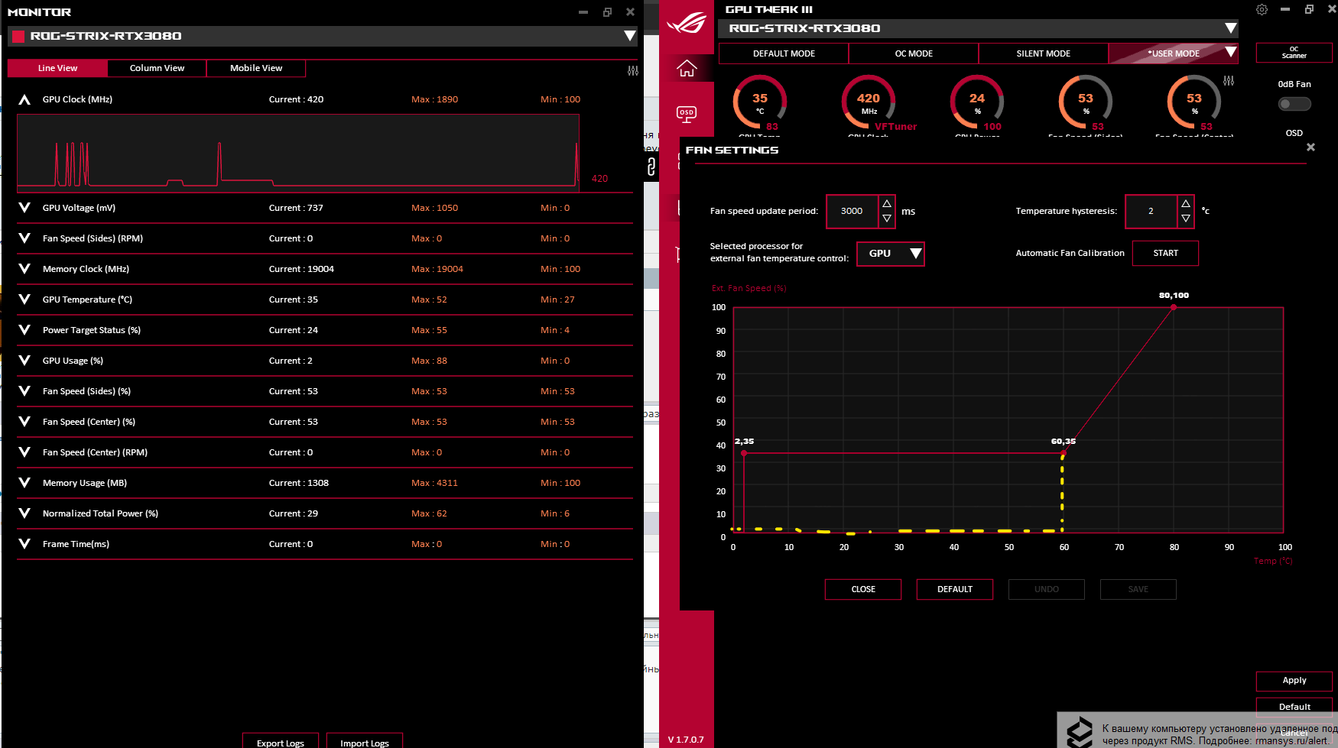
Task: Select the GPU Clock gauge showing 420 MHz
Action: 869,102
